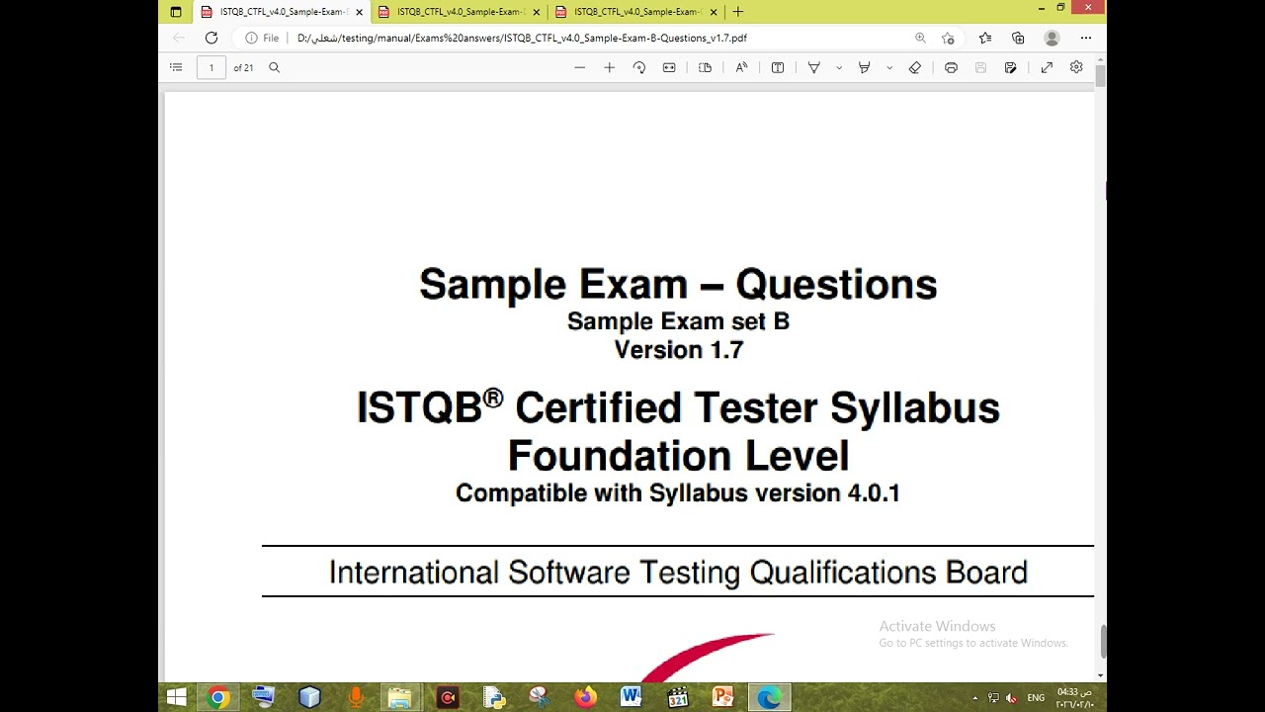
Task: Fit the PDF to page width
Action: point(669,67)
